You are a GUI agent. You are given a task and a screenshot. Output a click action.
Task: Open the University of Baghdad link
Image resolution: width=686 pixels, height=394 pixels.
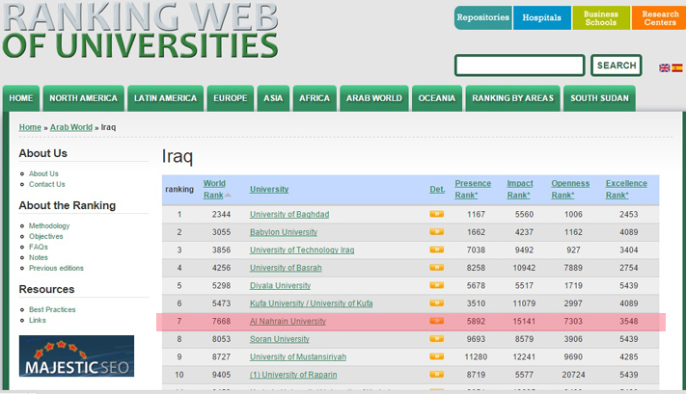click(289, 214)
